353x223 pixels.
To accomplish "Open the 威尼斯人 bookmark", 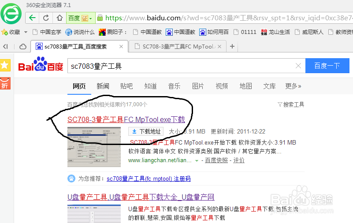I will [x=309, y=32].
